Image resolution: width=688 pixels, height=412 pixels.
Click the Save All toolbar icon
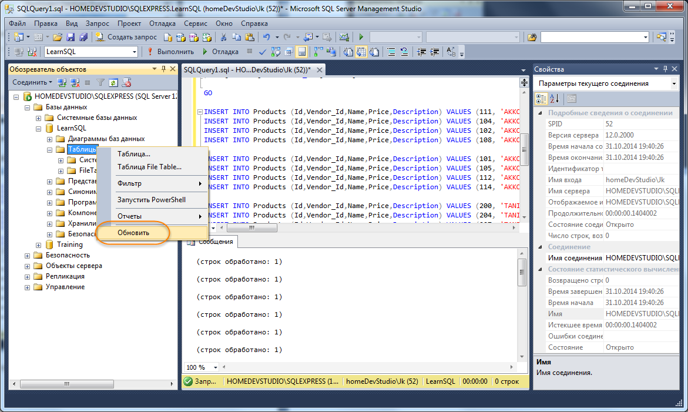83,37
